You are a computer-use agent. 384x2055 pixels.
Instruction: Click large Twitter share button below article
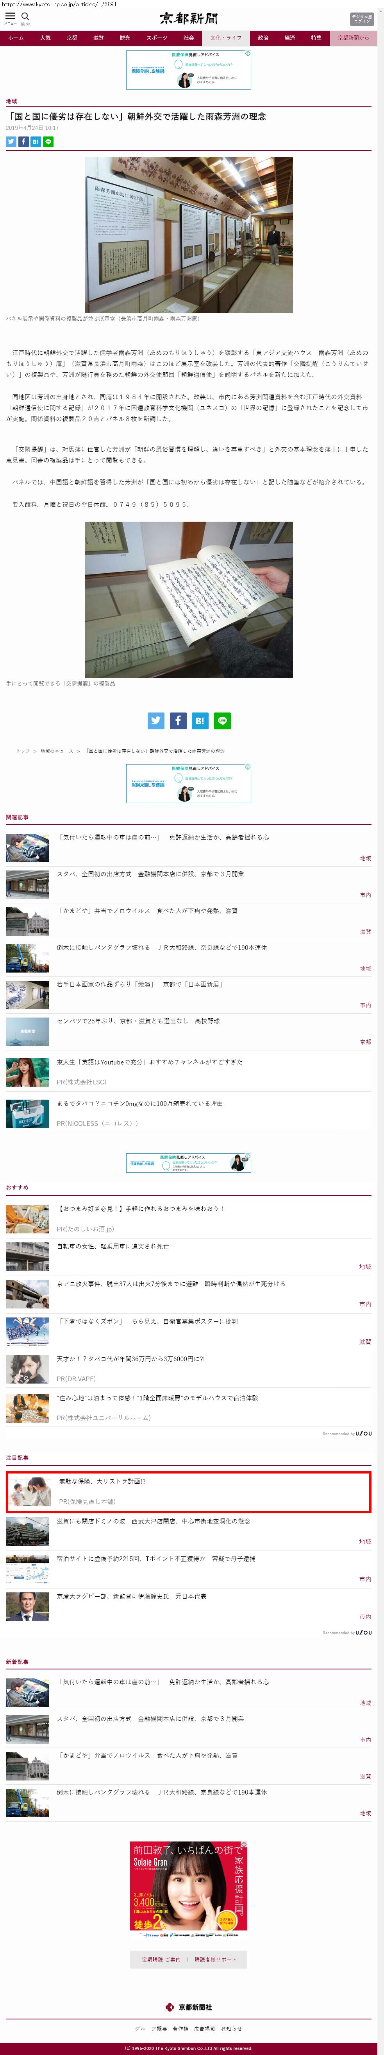point(155,720)
